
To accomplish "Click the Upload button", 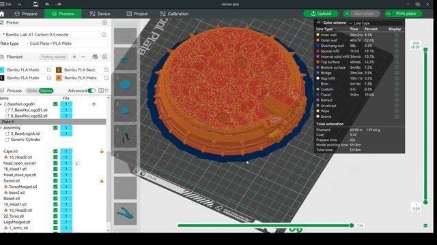I will click(x=321, y=14).
